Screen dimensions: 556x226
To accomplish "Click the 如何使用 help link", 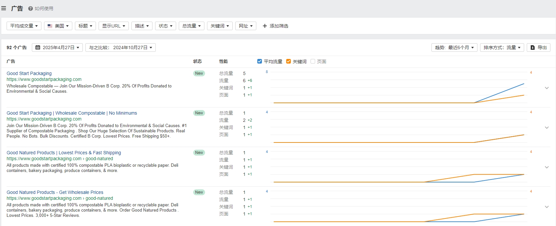I will 44,9.
